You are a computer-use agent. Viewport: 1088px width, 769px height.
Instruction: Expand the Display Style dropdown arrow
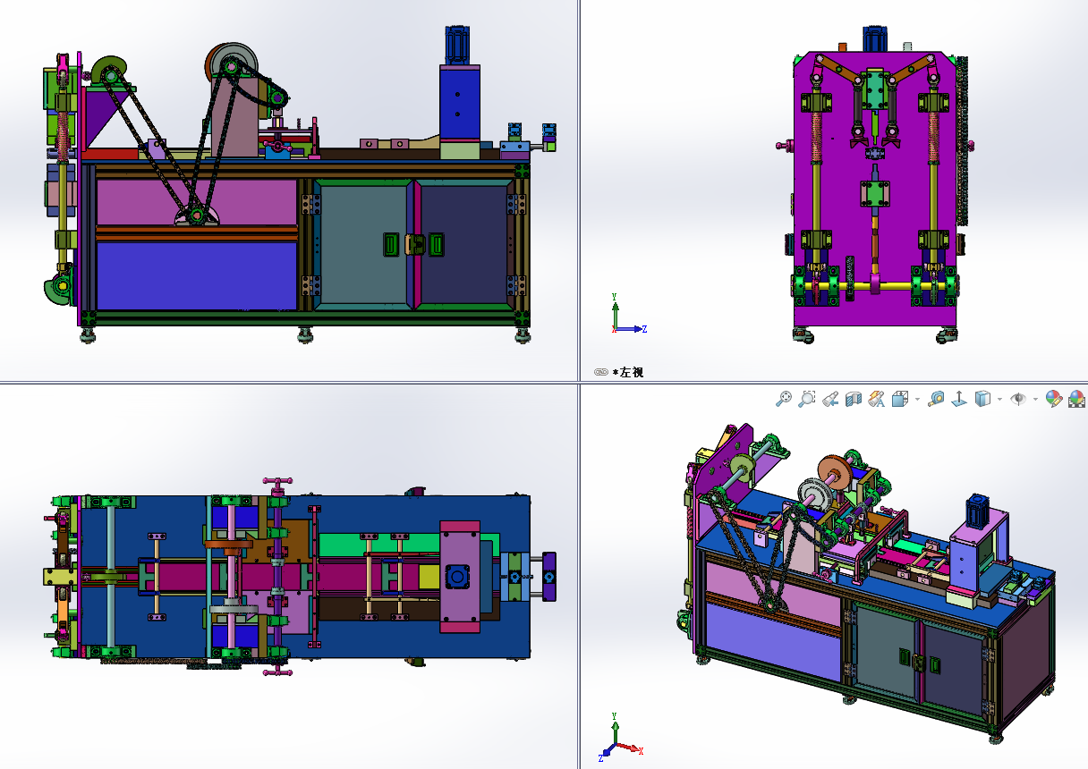pyautogui.click(x=999, y=400)
